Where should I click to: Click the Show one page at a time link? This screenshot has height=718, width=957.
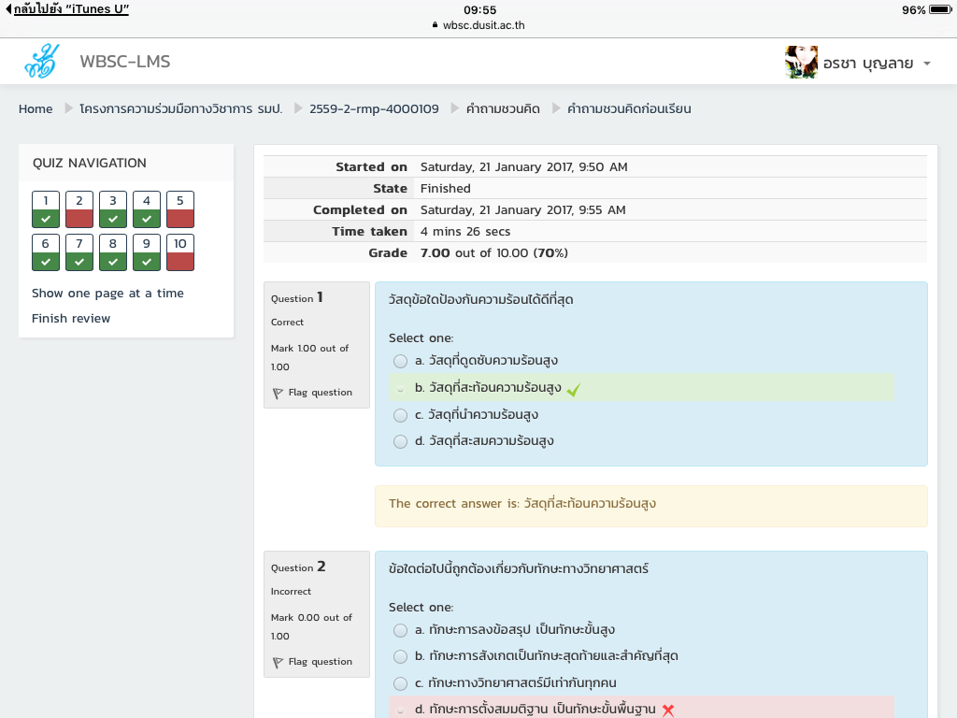click(x=107, y=293)
